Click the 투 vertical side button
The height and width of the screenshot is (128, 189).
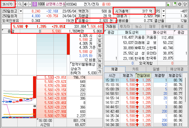[100, 46]
